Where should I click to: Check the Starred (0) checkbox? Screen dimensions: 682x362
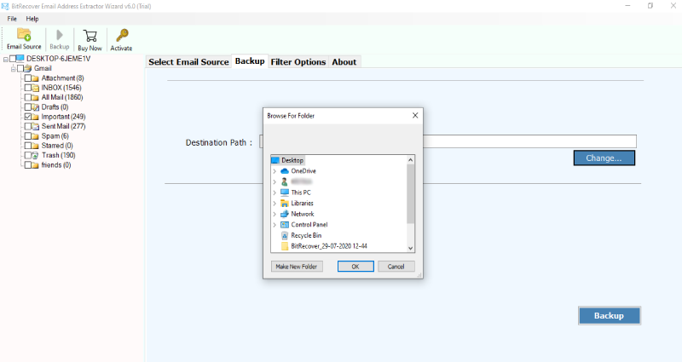28,146
